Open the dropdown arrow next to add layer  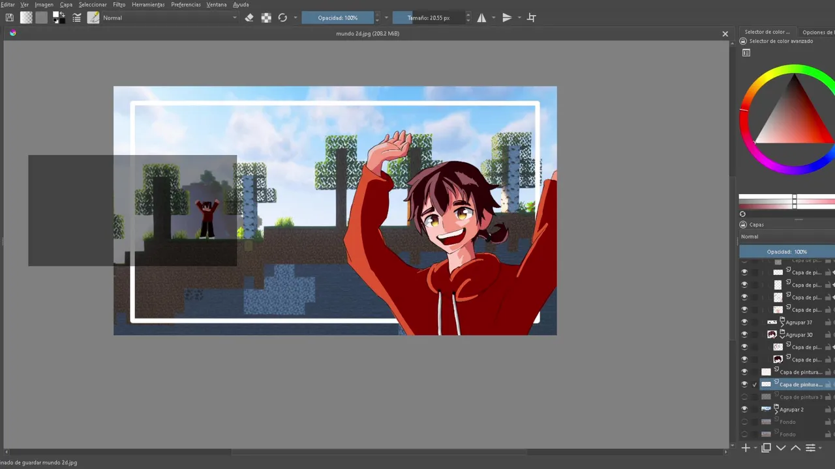click(x=755, y=448)
